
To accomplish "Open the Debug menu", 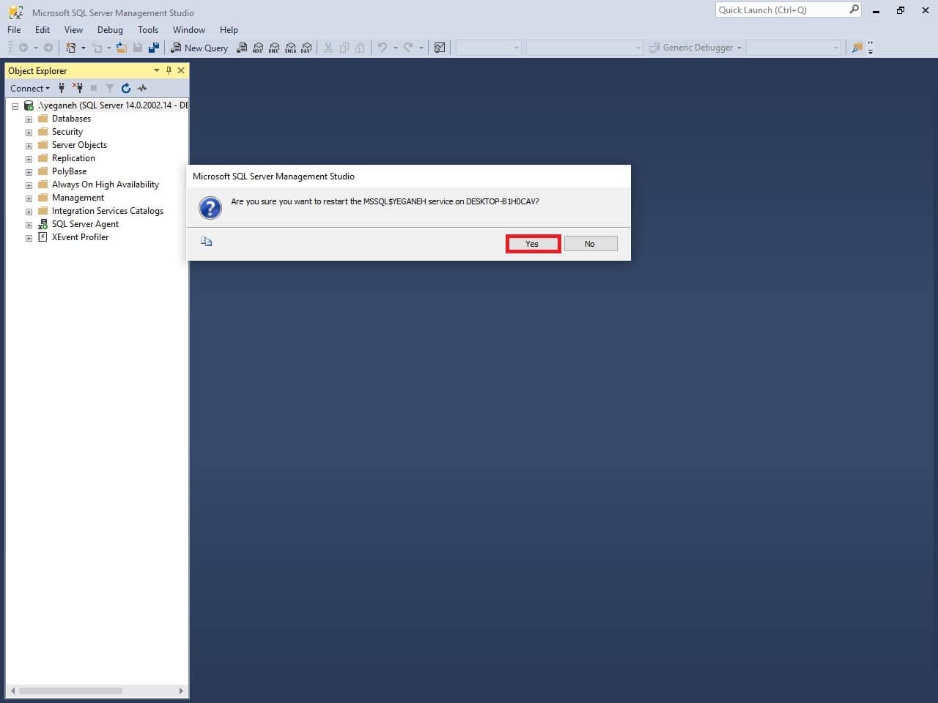I will (110, 30).
